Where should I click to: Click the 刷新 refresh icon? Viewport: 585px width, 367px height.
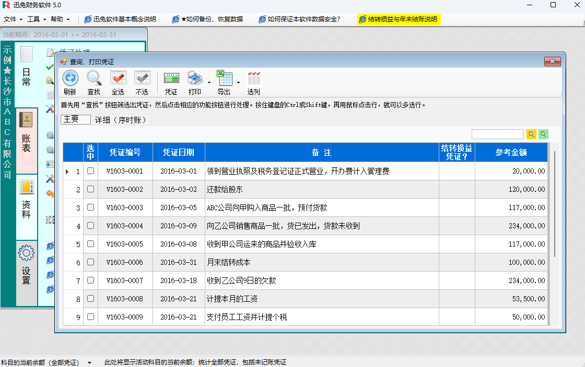point(70,79)
